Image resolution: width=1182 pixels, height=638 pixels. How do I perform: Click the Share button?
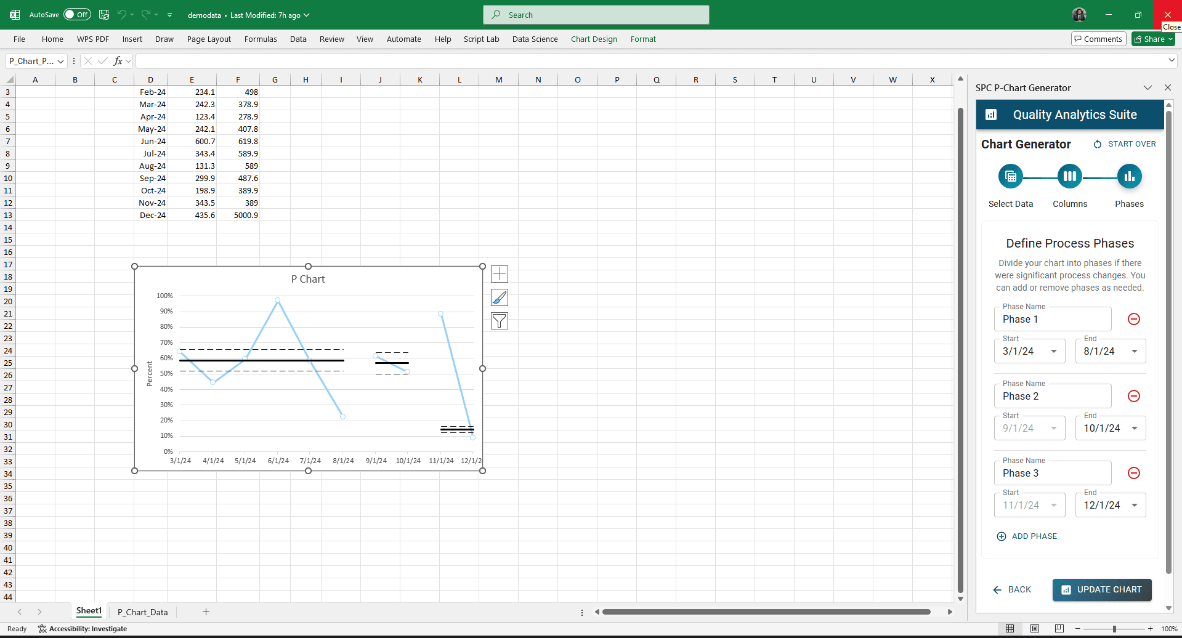pos(1153,39)
